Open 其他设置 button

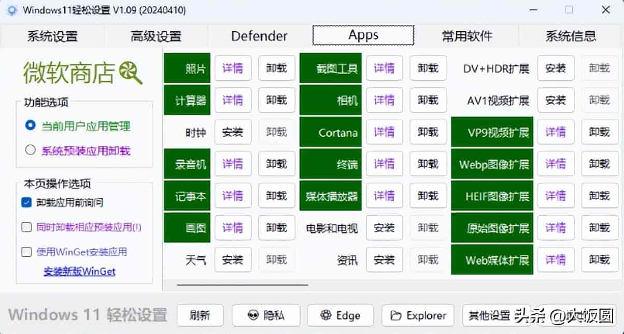pyautogui.click(x=489, y=315)
